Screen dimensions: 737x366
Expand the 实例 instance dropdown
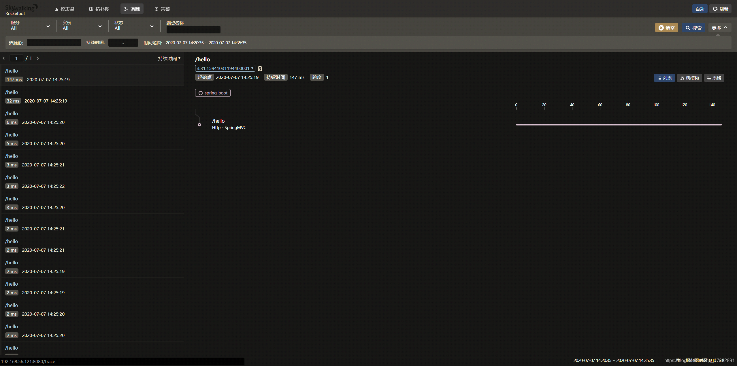click(82, 26)
